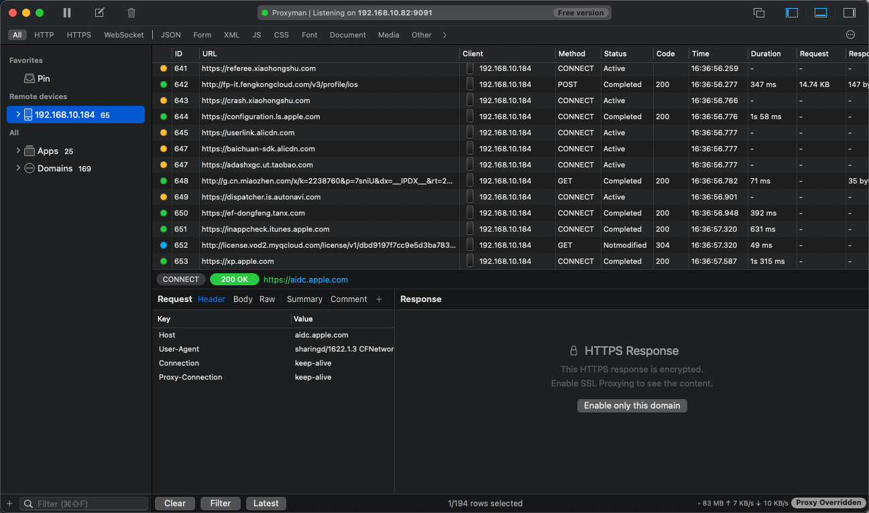Image resolution: width=869 pixels, height=513 pixels.
Task: Sort by the Status column header
Action: click(626, 54)
